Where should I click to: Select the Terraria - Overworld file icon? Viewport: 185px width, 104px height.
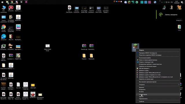[x=77, y=10]
